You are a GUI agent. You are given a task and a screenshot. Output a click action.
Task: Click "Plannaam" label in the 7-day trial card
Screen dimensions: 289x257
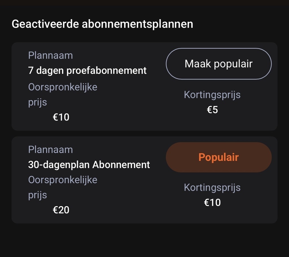point(51,55)
